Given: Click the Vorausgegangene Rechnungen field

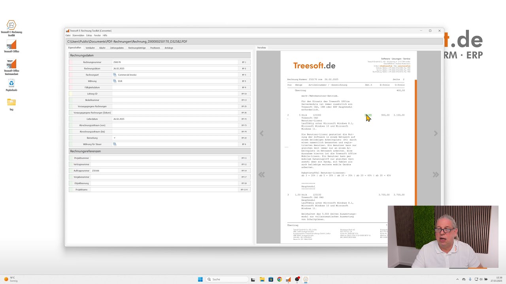Looking at the screenshot, I should pyautogui.click(x=176, y=106).
